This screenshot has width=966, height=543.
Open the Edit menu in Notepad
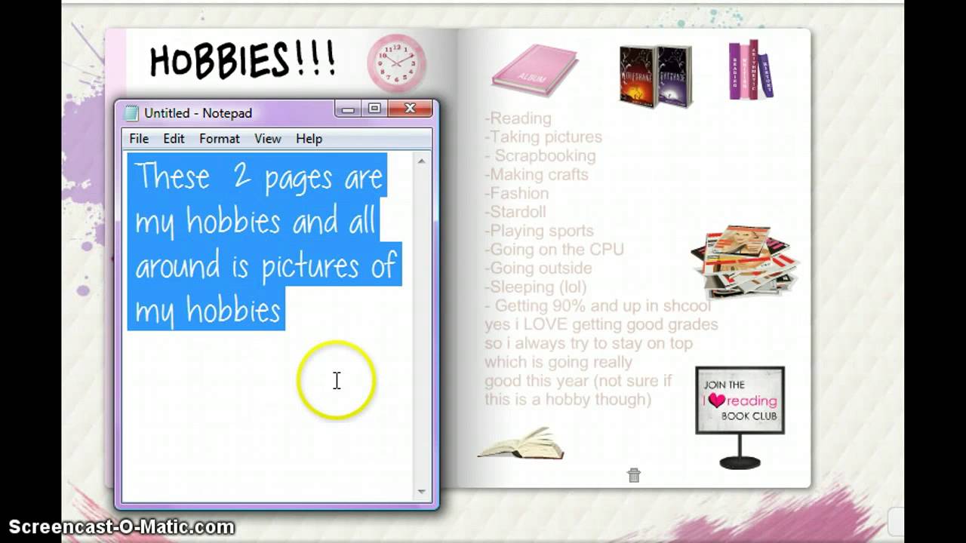(174, 139)
